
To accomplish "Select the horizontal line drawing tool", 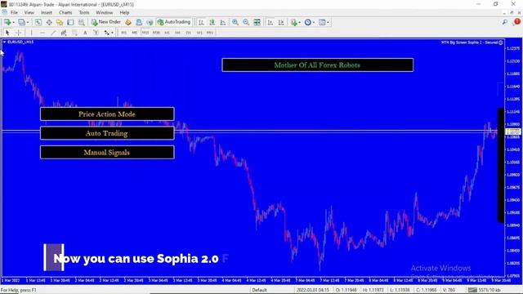I will (x=42, y=33).
